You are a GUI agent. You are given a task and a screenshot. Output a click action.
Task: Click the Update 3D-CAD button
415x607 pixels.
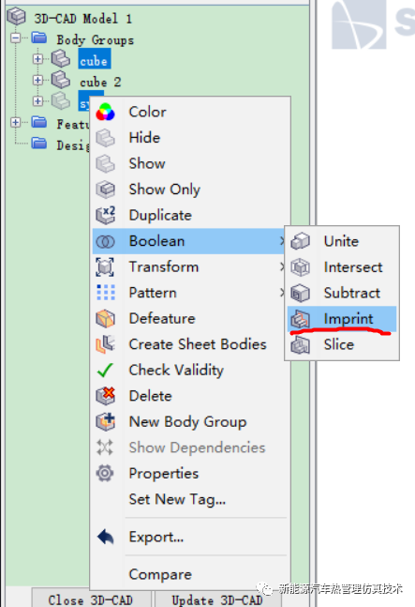pyautogui.click(x=217, y=599)
